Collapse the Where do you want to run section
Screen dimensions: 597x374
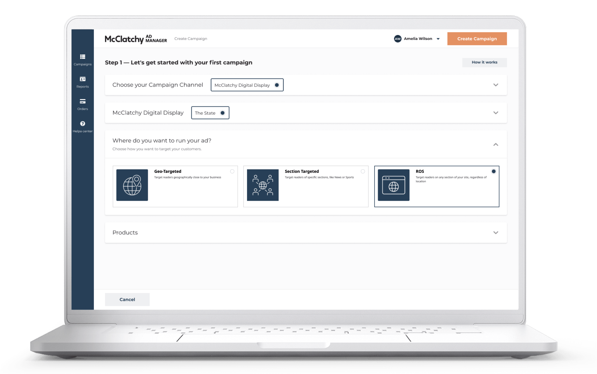pos(496,144)
